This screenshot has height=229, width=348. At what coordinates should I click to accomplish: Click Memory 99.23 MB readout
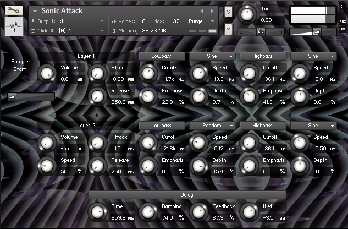154,31
